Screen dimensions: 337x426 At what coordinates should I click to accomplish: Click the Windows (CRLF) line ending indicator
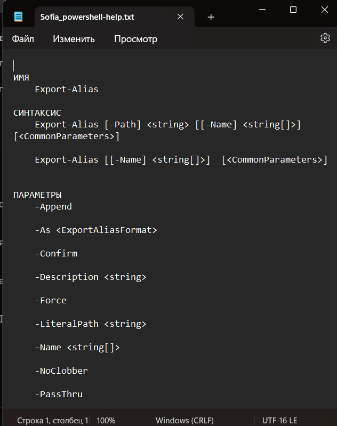coord(184,420)
